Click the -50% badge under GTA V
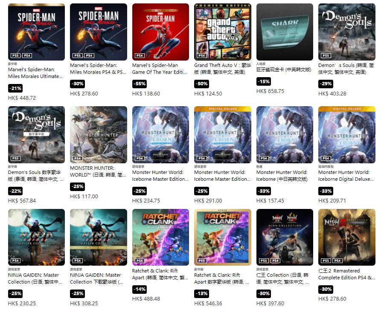Viewport: 384px width, 310px height. click(201, 84)
